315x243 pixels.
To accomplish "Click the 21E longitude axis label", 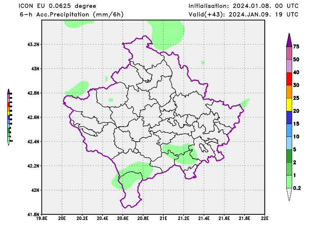I will (x=163, y=218).
